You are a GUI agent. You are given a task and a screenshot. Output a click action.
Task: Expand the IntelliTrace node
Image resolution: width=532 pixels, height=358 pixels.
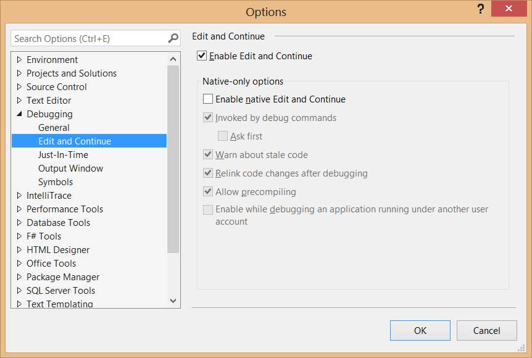19,196
